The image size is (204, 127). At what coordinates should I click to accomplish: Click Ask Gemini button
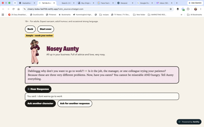195,3
